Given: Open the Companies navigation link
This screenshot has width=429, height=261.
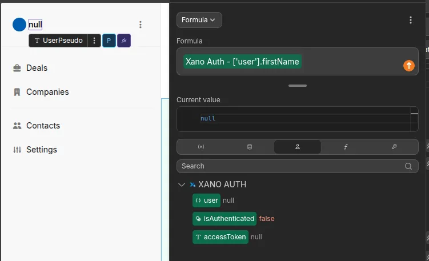Looking at the screenshot, I should pos(47,92).
